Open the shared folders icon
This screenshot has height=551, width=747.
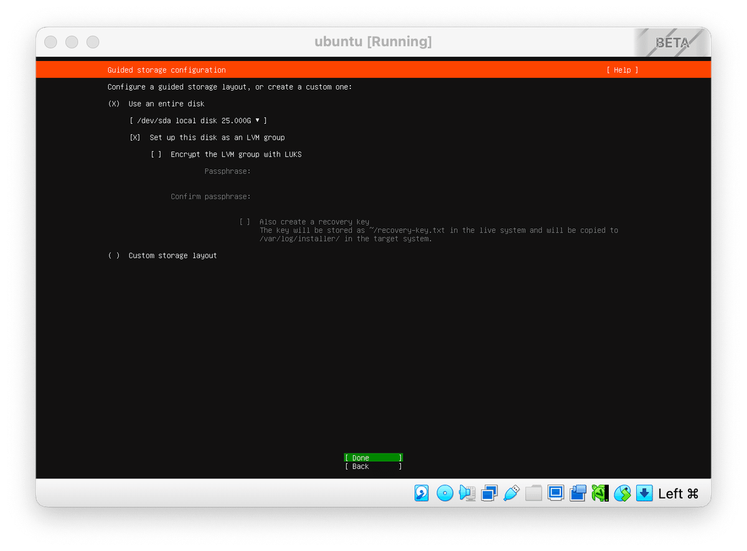pos(533,493)
